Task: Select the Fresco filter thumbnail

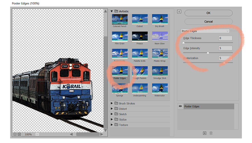Action: 140,36
